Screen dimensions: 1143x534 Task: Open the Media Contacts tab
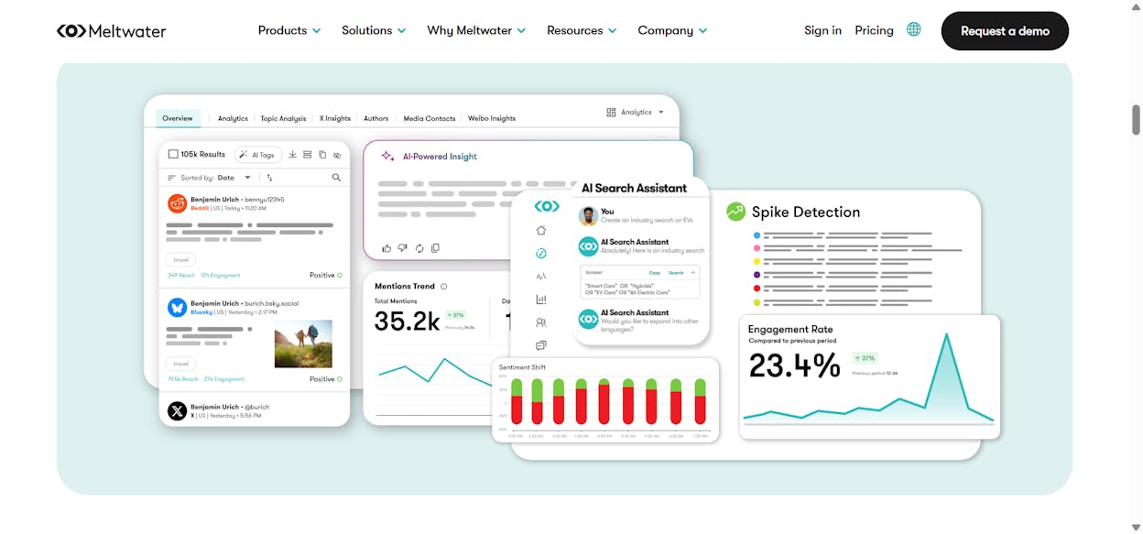point(430,118)
